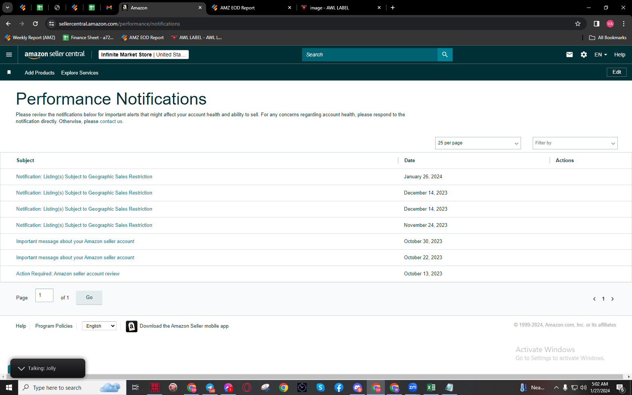The width and height of the screenshot is (632, 395).
Task: View site information icon in address bar
Action: click(x=52, y=24)
